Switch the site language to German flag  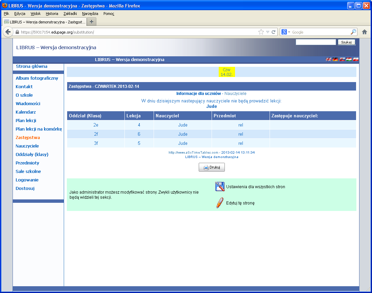click(335, 59)
